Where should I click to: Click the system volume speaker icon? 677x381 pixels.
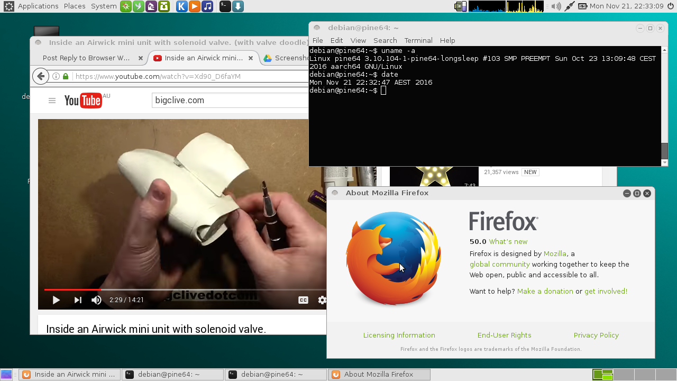(x=556, y=6)
